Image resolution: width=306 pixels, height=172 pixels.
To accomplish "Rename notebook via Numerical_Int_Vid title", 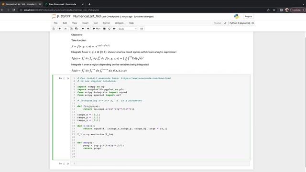I will 87,16.
